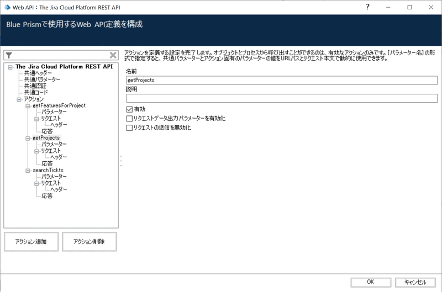Maximize the Web API window
442x292 pixels.
409,7
